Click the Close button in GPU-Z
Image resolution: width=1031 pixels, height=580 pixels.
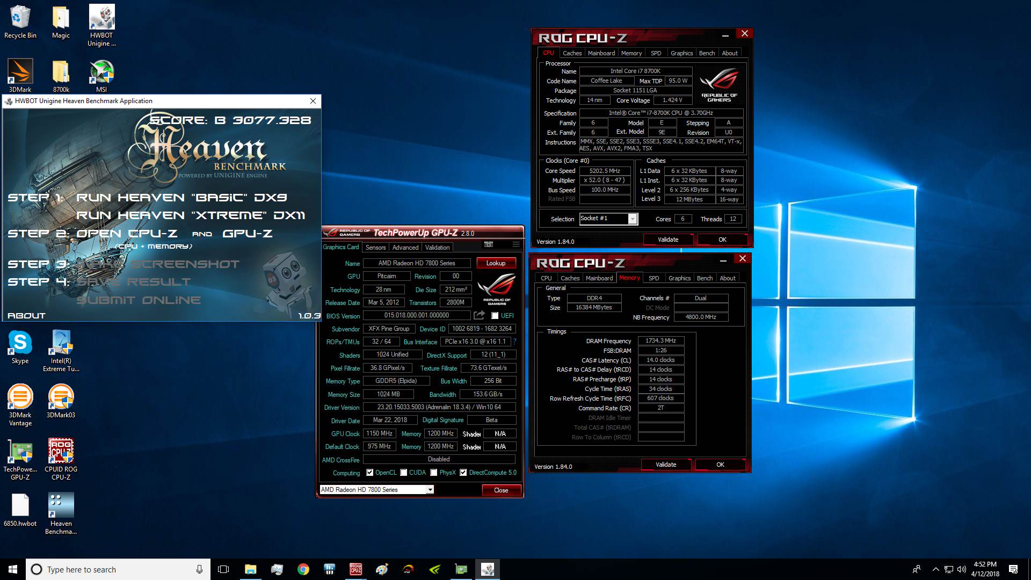tap(501, 490)
